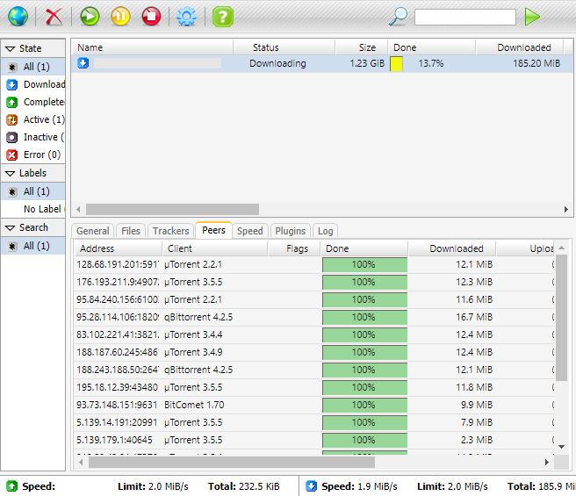Click the search text field in the toolbar
This screenshot has width=576, height=496.
point(464,17)
